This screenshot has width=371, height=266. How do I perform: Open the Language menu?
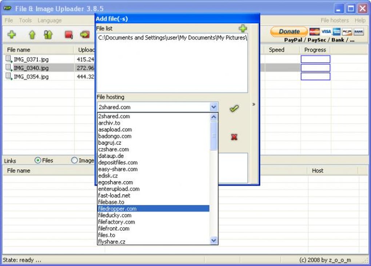[x=49, y=20]
